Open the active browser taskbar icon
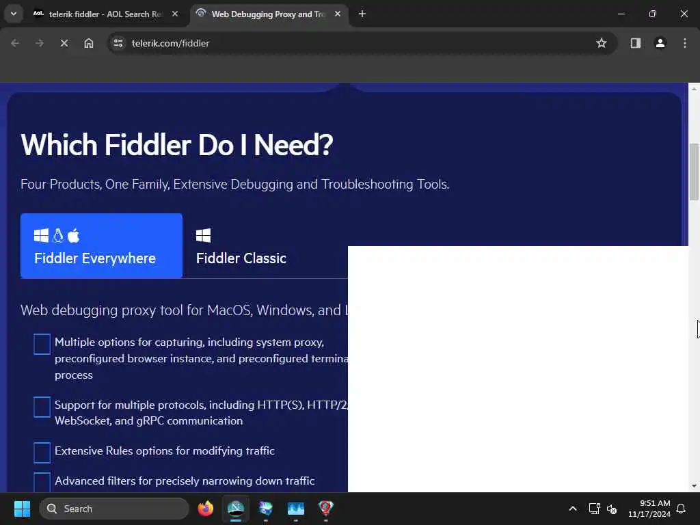 point(236,509)
